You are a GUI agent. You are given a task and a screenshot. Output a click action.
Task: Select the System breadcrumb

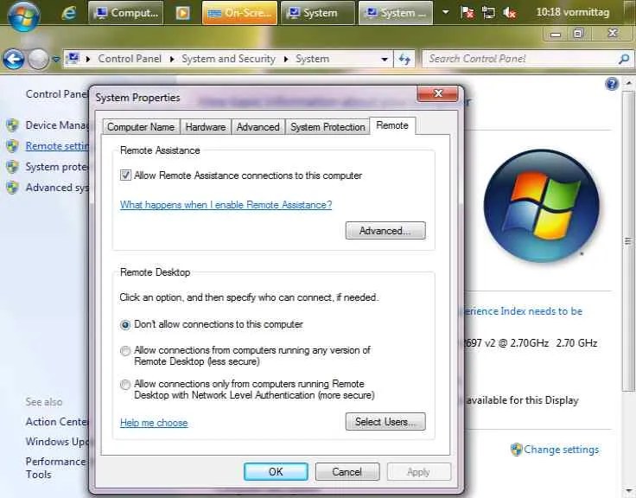(x=312, y=59)
